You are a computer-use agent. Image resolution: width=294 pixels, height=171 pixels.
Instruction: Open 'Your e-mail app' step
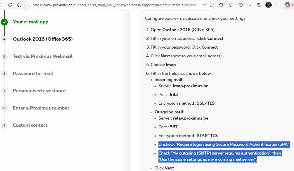click(x=31, y=22)
